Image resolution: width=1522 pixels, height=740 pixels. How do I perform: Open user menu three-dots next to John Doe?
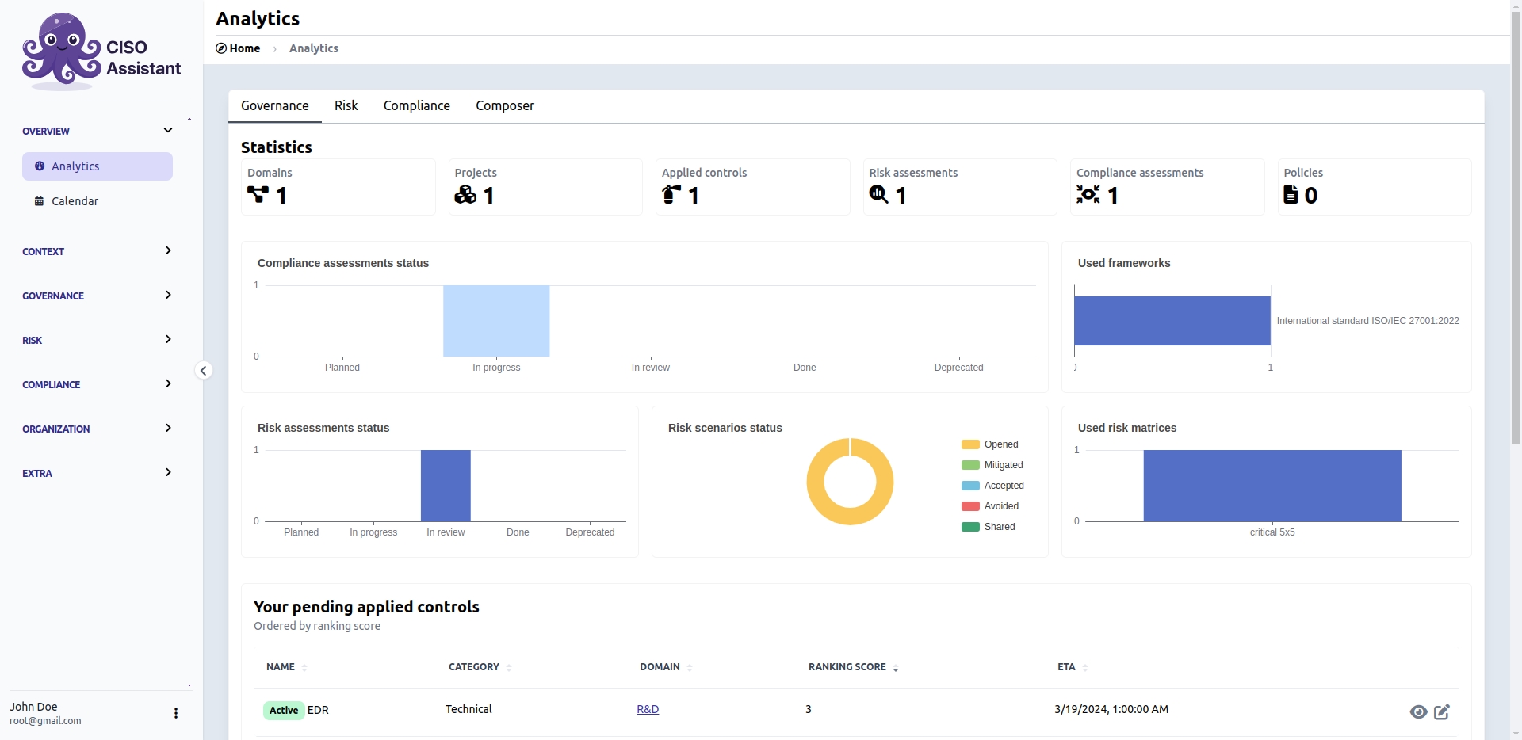(175, 713)
